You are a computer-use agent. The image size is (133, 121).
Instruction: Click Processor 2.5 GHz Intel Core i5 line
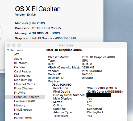38,28
